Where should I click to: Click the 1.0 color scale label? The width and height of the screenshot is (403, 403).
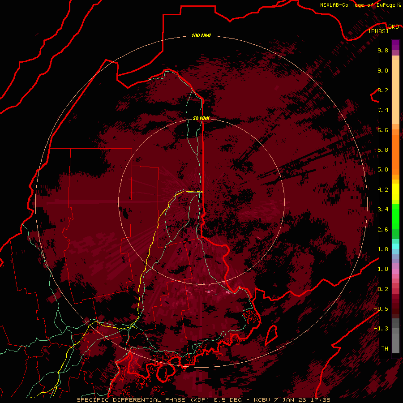coord(383,269)
